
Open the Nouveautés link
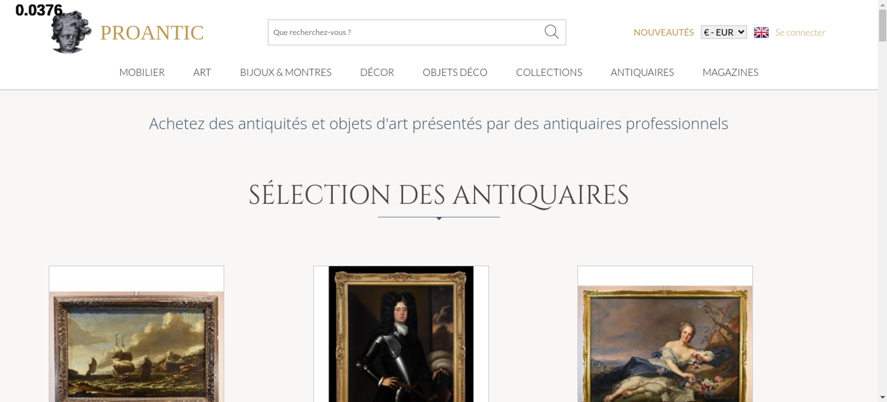coord(663,32)
